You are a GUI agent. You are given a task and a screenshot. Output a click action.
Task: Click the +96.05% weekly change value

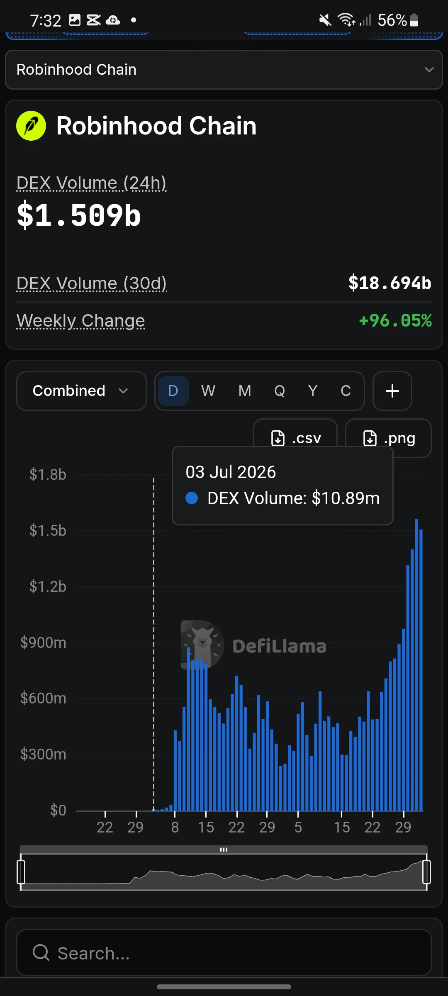point(395,321)
